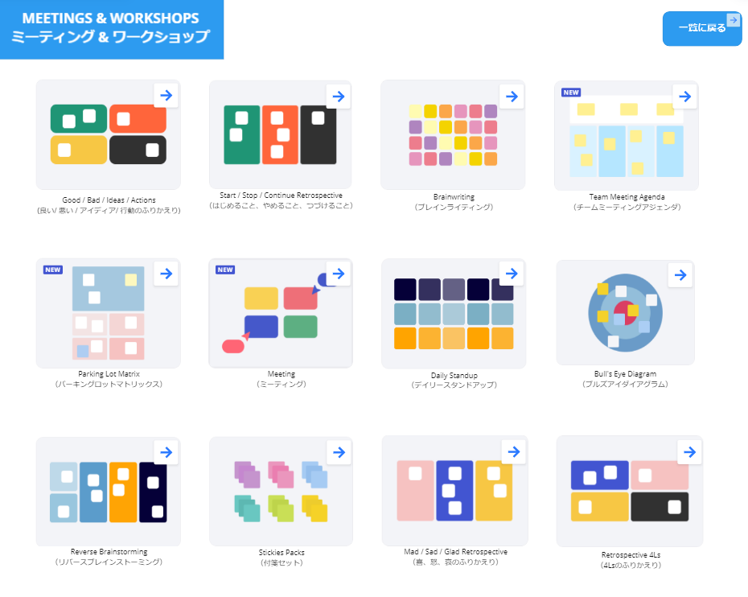Select the Stickies Packs sticky note thumbnail

point(281,492)
